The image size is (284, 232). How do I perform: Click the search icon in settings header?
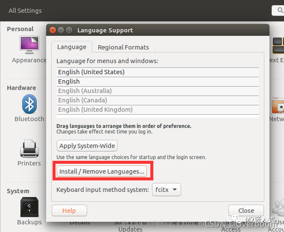click(x=280, y=11)
